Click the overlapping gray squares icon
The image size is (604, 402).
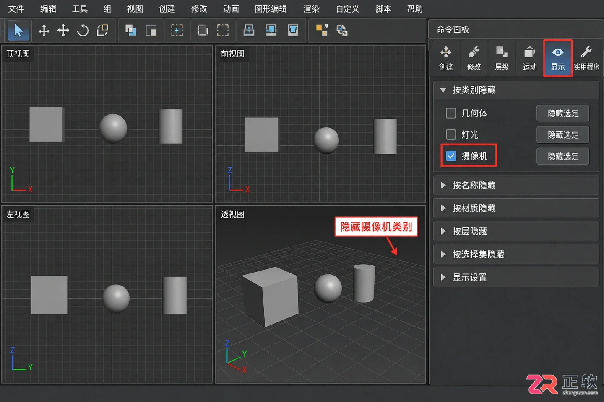pos(151,31)
